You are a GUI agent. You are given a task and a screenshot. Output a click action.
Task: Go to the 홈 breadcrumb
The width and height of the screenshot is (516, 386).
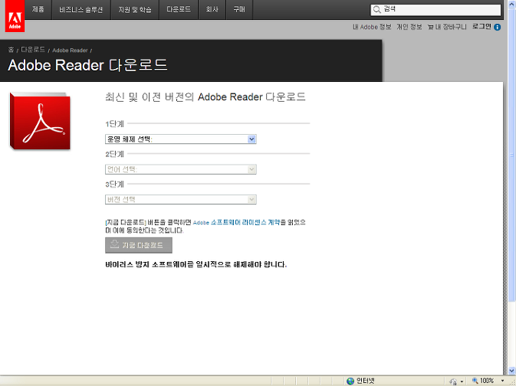pos(11,50)
